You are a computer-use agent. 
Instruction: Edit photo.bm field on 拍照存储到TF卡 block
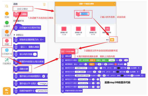(42, 91)
